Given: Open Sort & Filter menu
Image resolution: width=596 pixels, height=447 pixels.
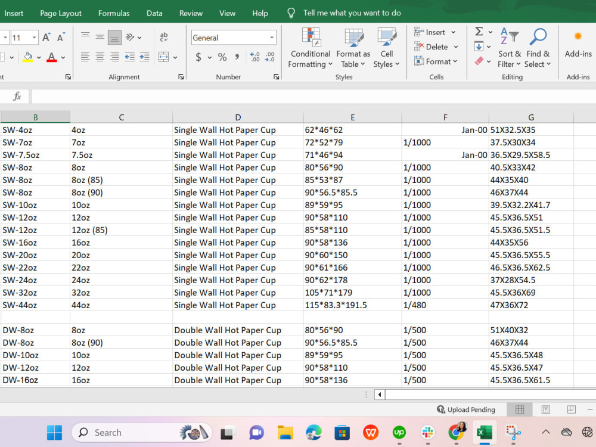Looking at the screenshot, I should click(510, 48).
